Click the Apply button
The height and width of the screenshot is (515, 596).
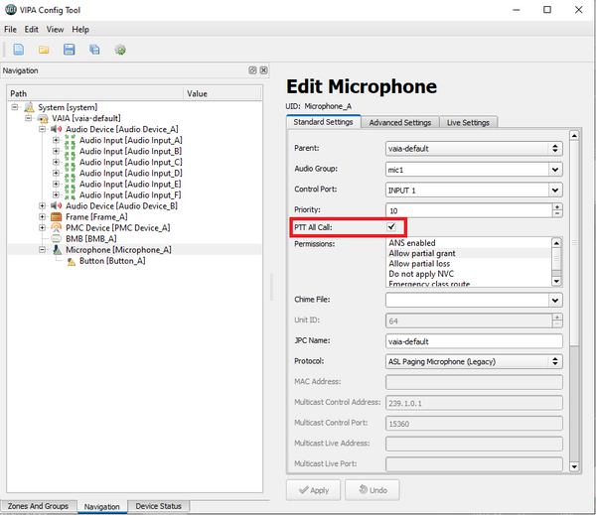313,490
